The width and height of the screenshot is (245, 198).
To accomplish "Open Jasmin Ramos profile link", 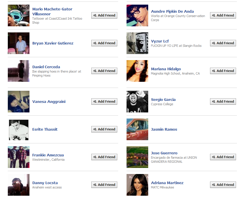I will [164, 129].
